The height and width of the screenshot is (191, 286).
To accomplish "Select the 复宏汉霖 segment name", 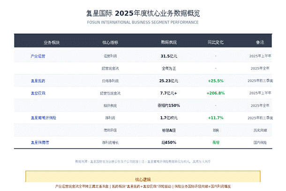I will 38,93.
